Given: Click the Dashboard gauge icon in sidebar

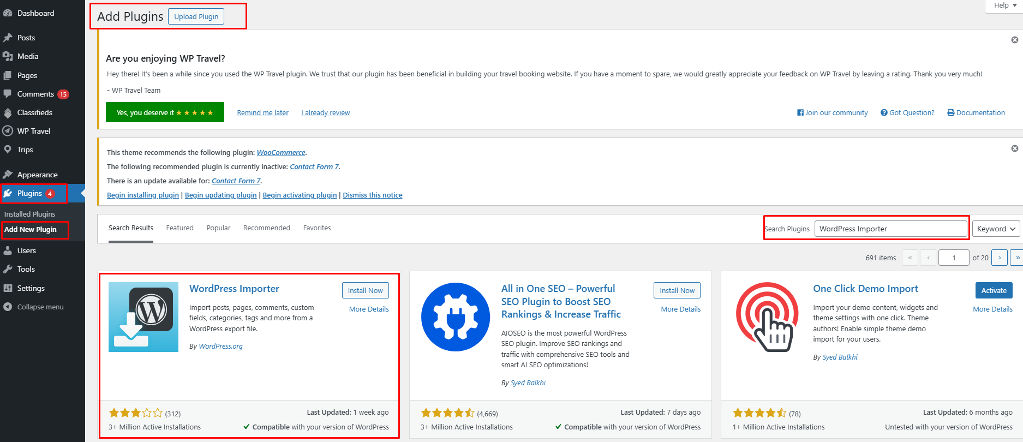Looking at the screenshot, I should click(x=8, y=13).
